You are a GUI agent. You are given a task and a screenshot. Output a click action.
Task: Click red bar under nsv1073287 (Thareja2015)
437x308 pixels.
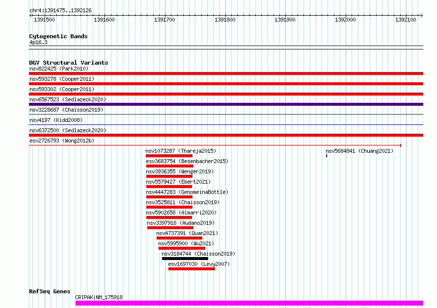click(x=169, y=156)
